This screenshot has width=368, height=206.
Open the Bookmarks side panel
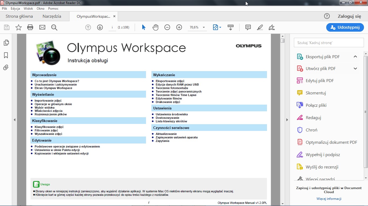coord(6,55)
